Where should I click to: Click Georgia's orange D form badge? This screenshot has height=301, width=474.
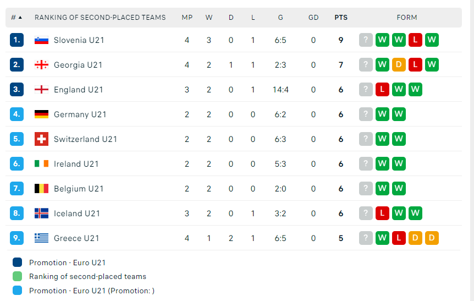[x=399, y=65]
